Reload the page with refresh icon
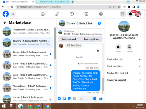146x109 pixels. 12,7
